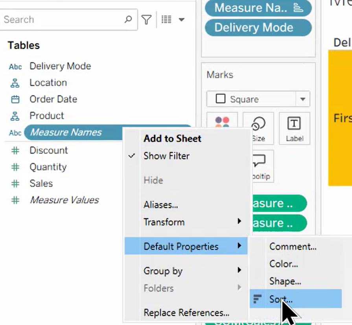Image resolution: width=352 pixels, height=325 pixels.
Task: Click the upper green Measure pill in Marks
Action: [x=280, y=203]
